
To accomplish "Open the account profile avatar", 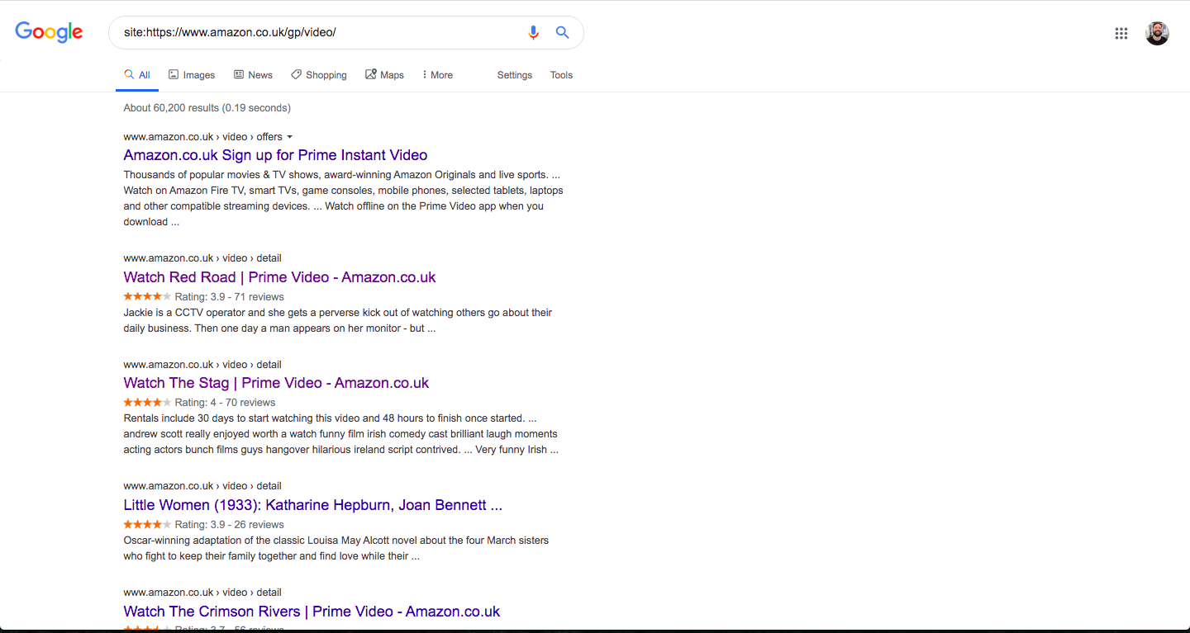I will coord(1156,33).
